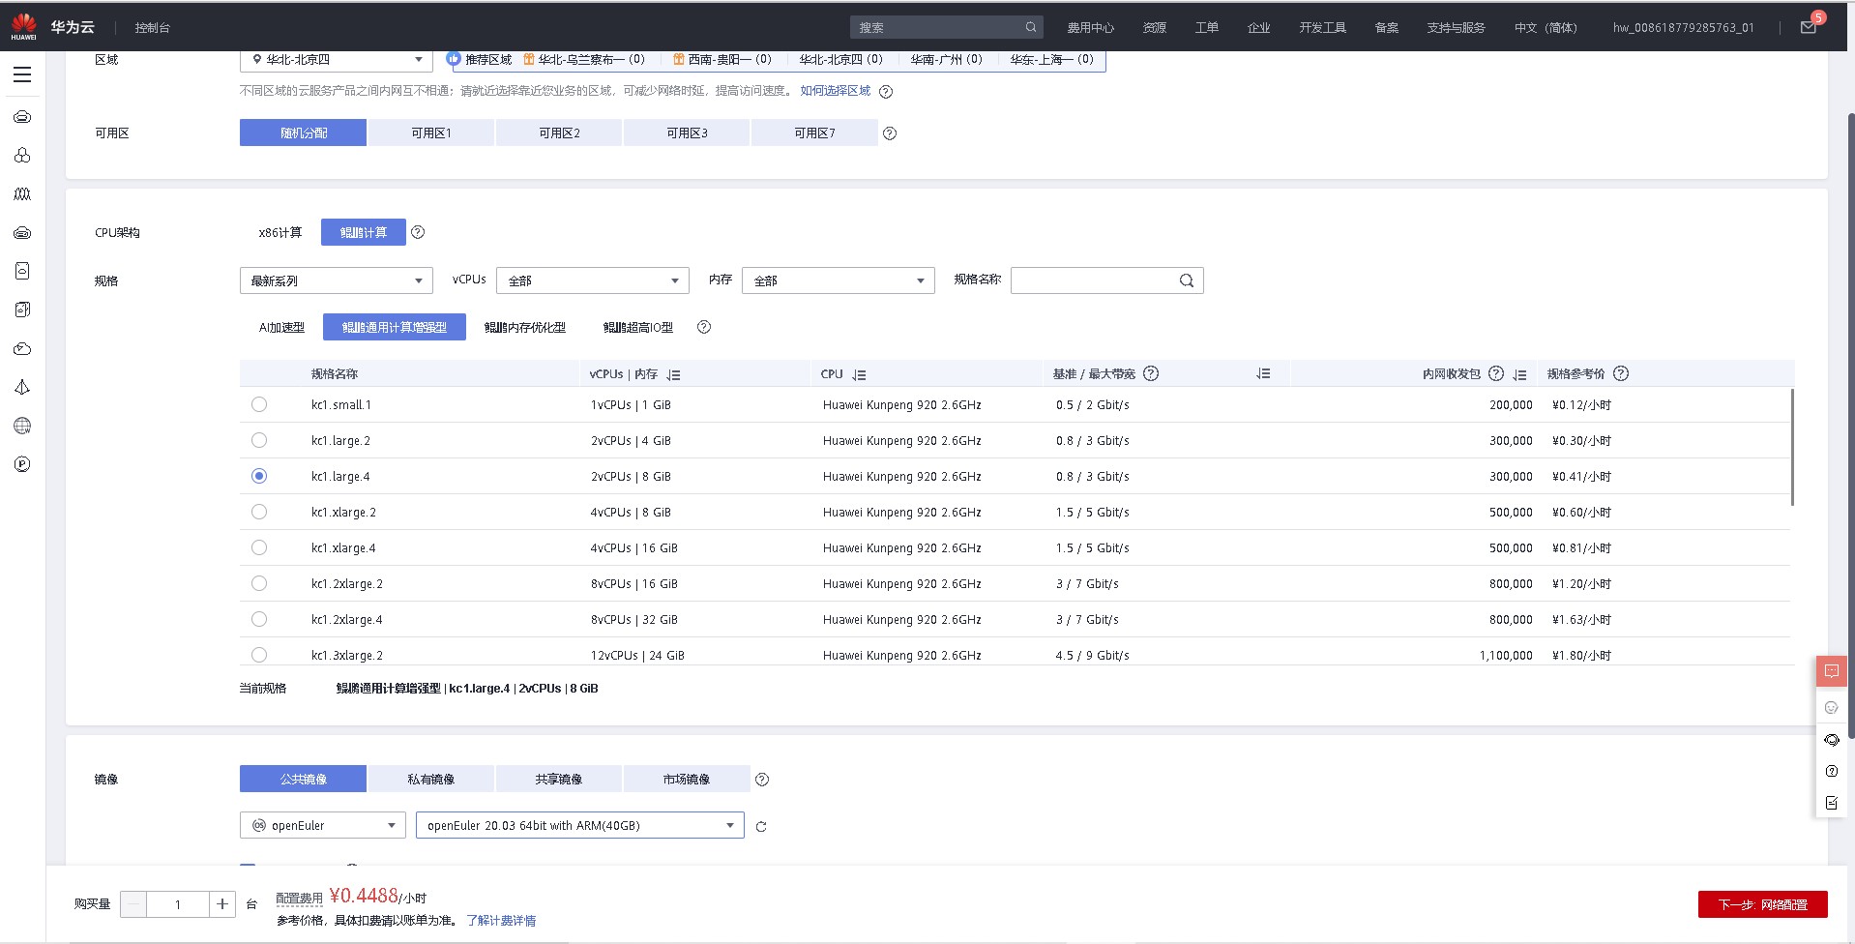Select kc1.2xlarge.2 radio button

pos(259,583)
